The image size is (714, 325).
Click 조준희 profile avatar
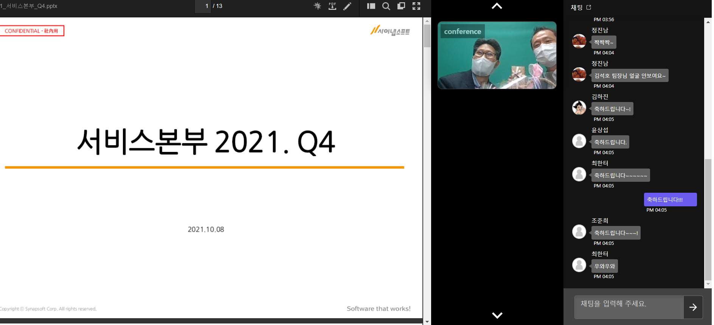pyautogui.click(x=579, y=232)
